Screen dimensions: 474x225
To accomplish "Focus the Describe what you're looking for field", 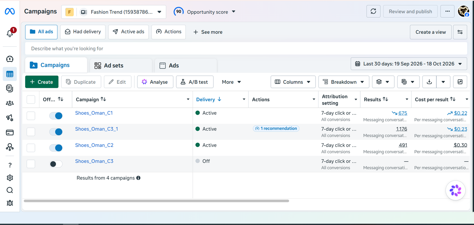I will tap(246, 48).
